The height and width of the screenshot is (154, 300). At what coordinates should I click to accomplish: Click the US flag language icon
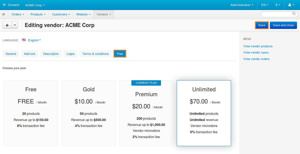pyautogui.click(x=24, y=40)
